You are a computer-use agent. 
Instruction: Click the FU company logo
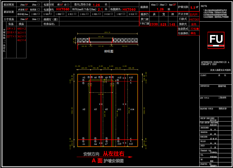[216, 40]
